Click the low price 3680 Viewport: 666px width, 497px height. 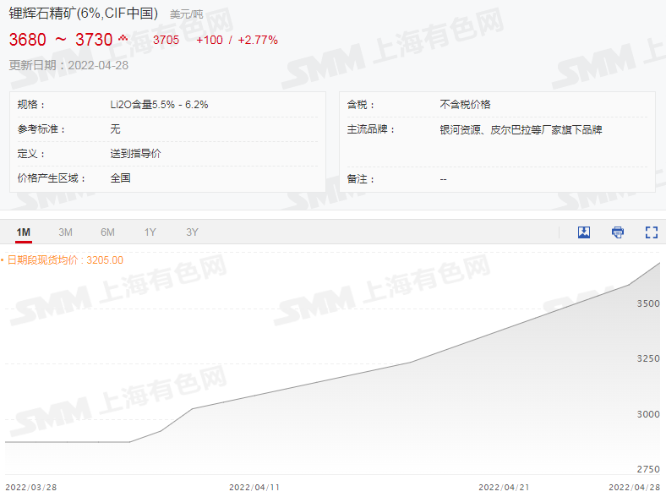click(28, 40)
